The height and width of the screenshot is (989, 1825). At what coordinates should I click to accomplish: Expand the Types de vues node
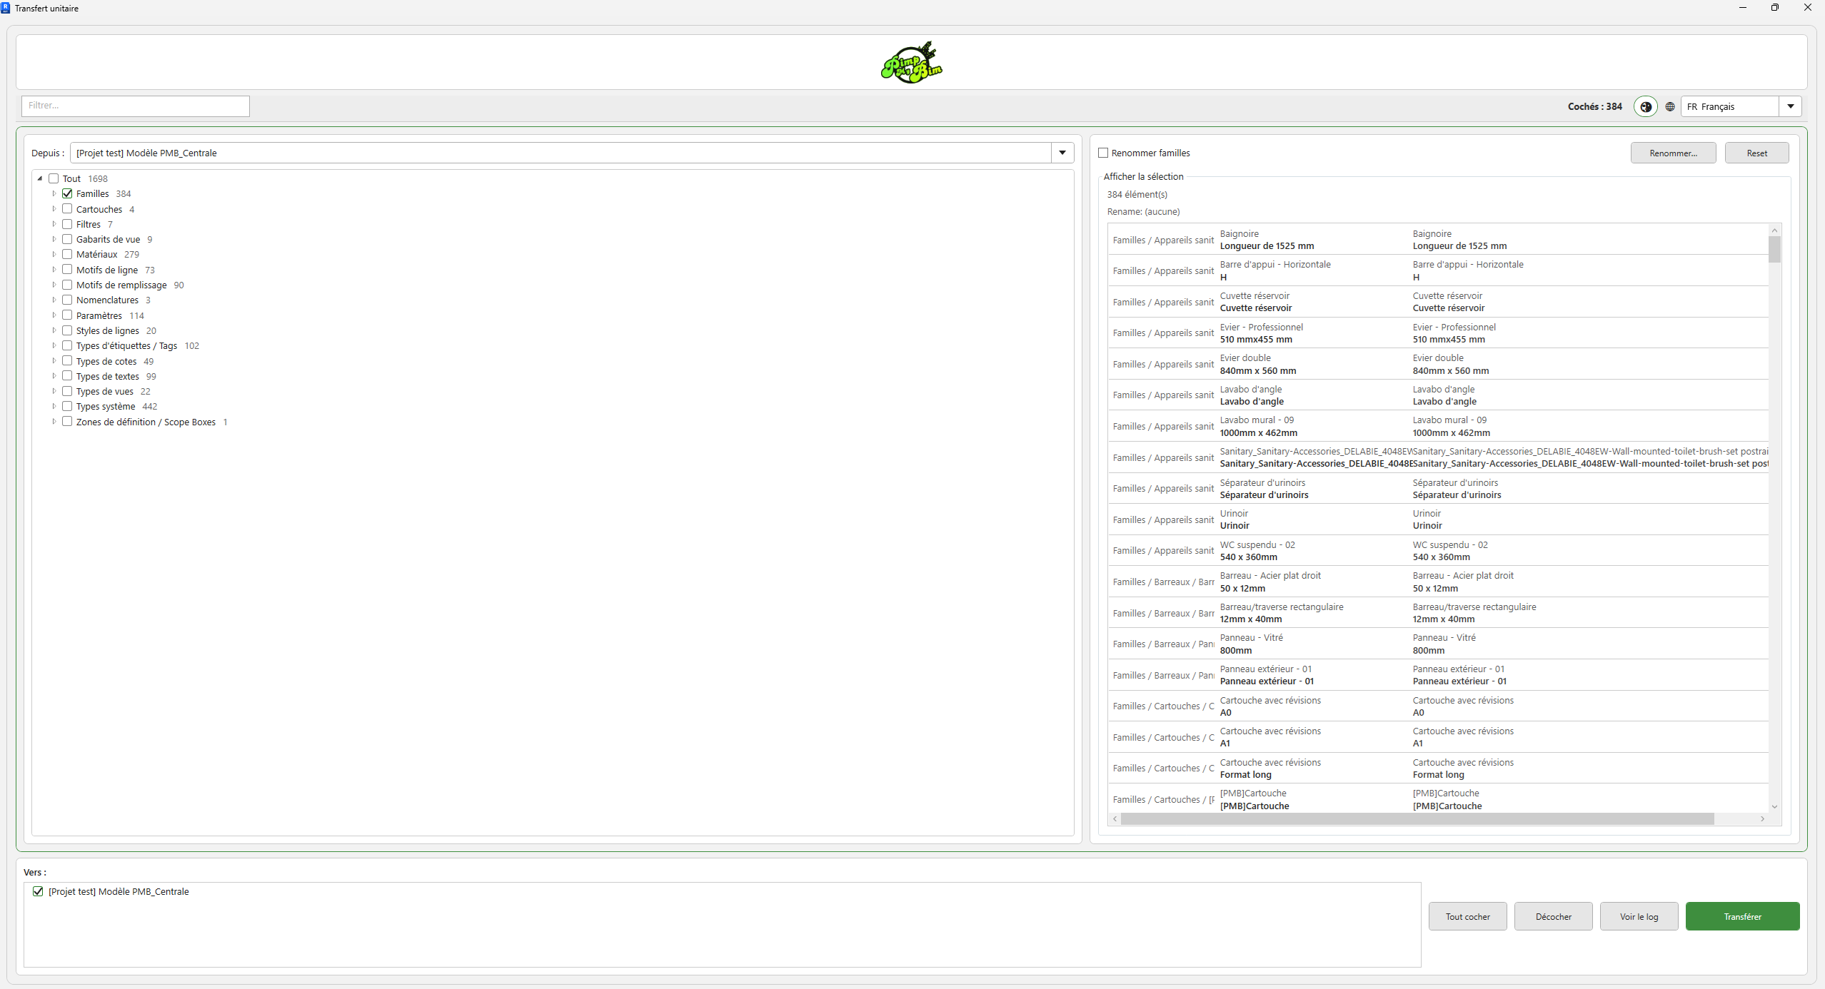[54, 391]
